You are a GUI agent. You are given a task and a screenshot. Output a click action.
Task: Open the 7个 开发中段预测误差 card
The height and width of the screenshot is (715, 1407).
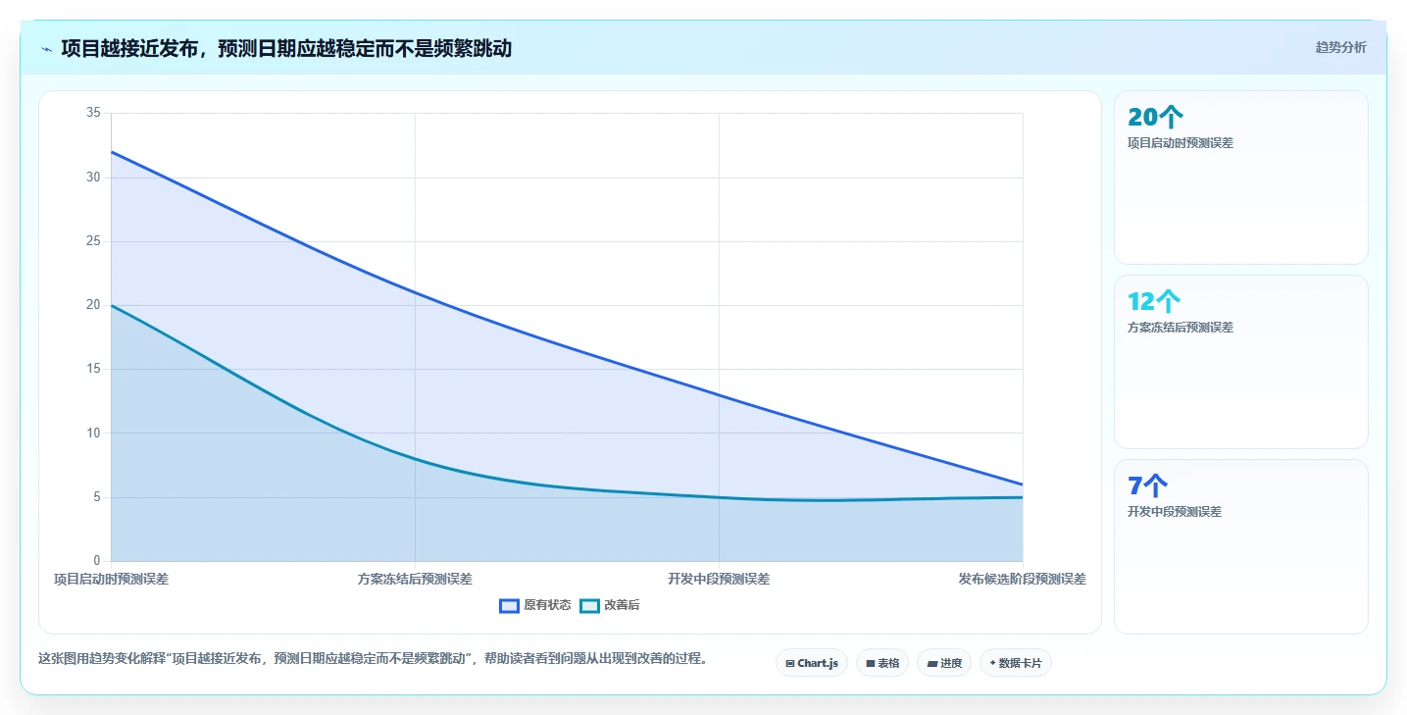point(1240,546)
